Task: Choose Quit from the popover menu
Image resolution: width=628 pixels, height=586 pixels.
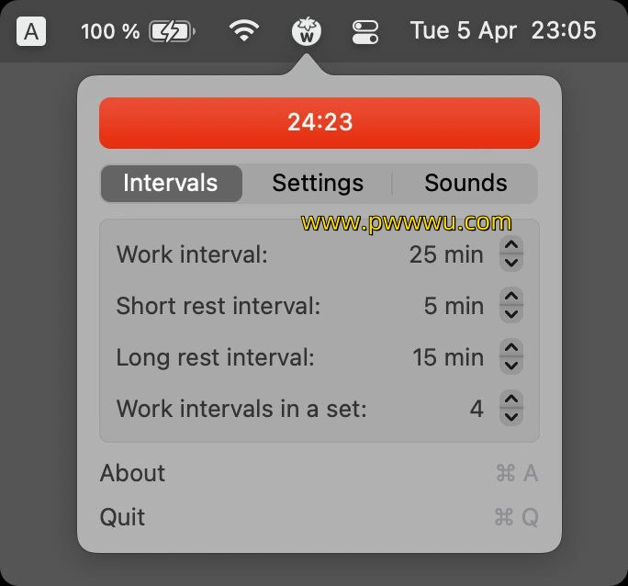Action: coord(320,517)
